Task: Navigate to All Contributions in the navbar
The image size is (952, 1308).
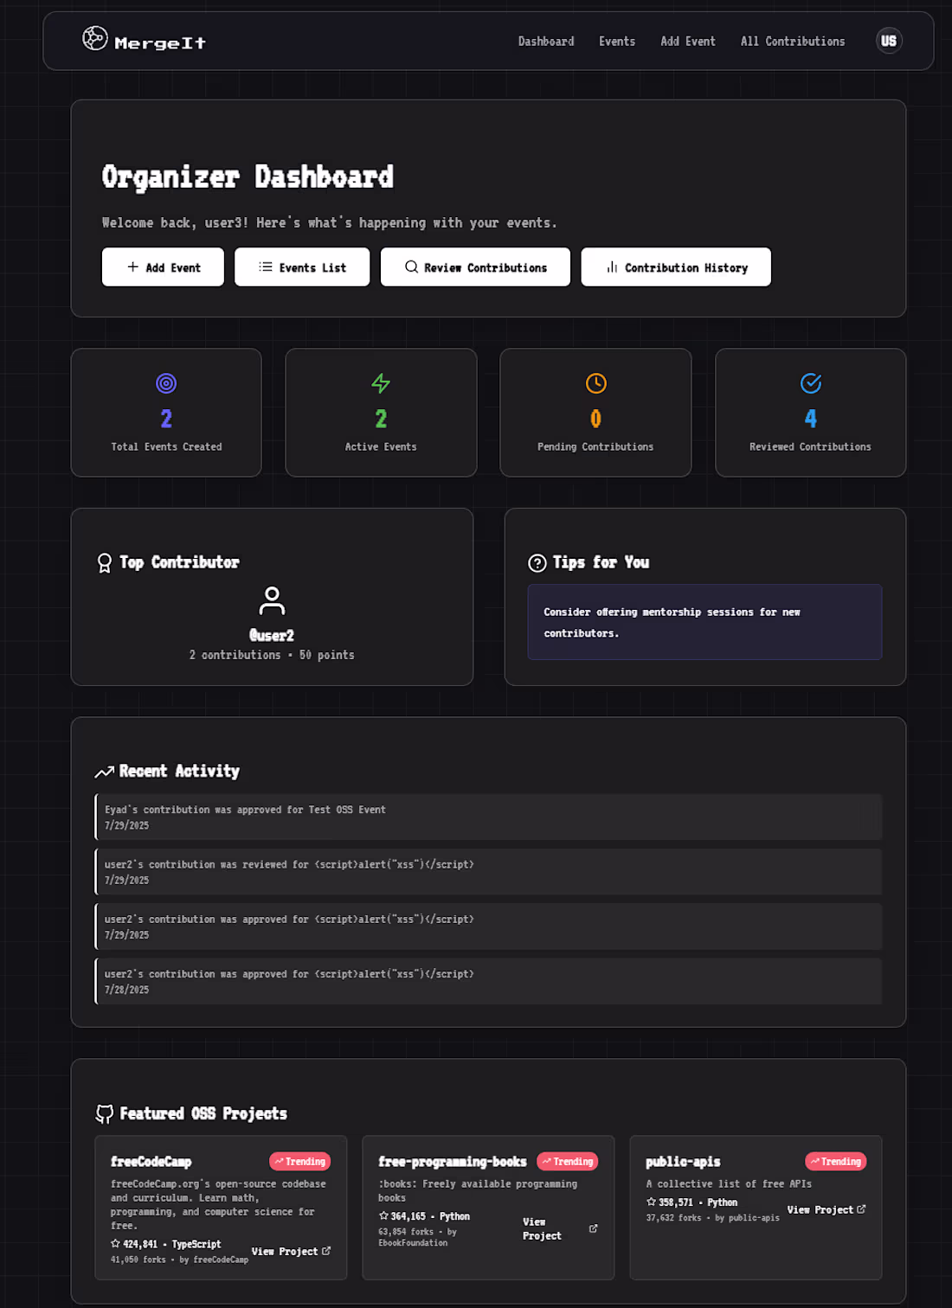Action: click(792, 41)
